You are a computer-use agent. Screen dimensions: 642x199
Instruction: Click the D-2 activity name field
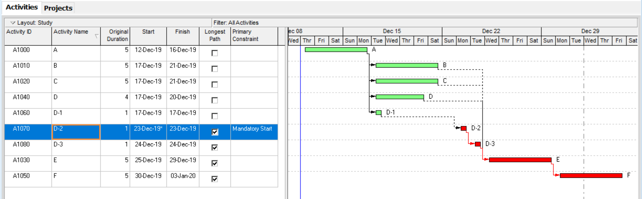[x=76, y=132]
